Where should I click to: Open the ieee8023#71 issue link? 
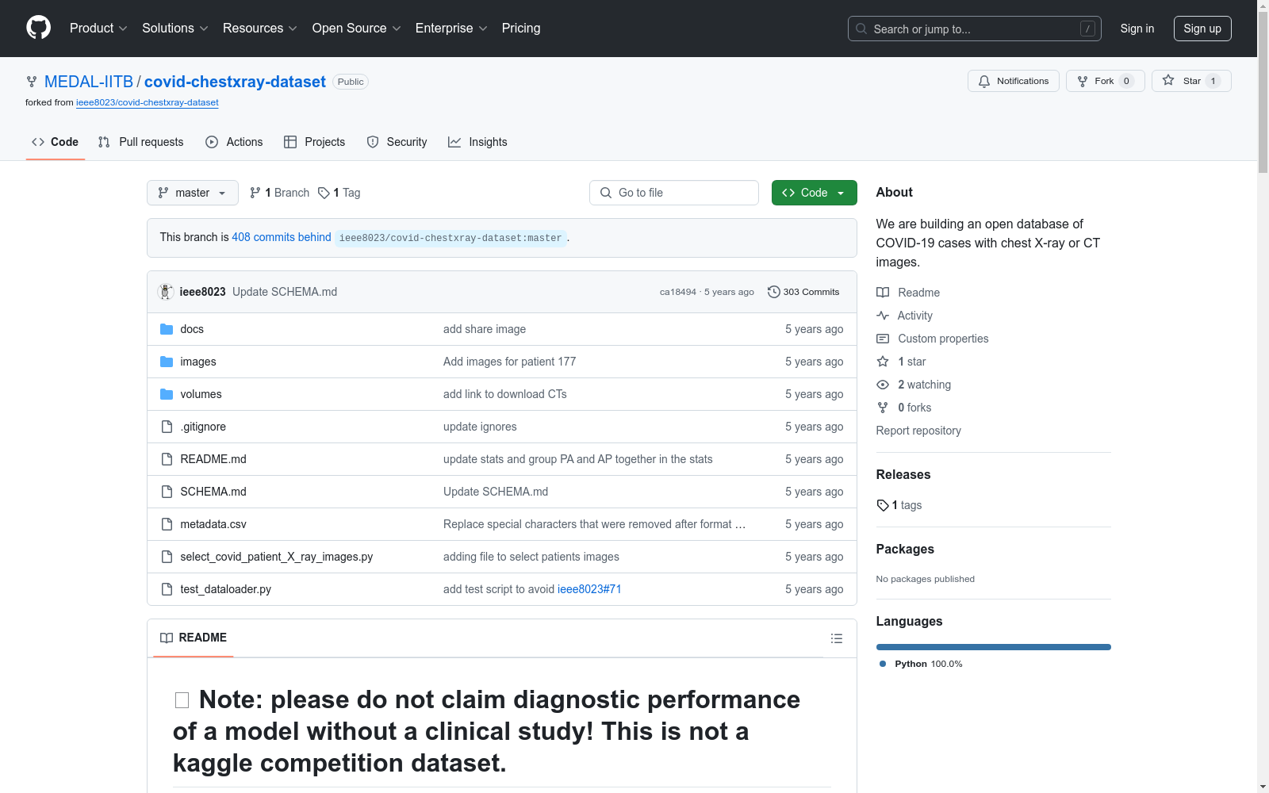click(589, 589)
